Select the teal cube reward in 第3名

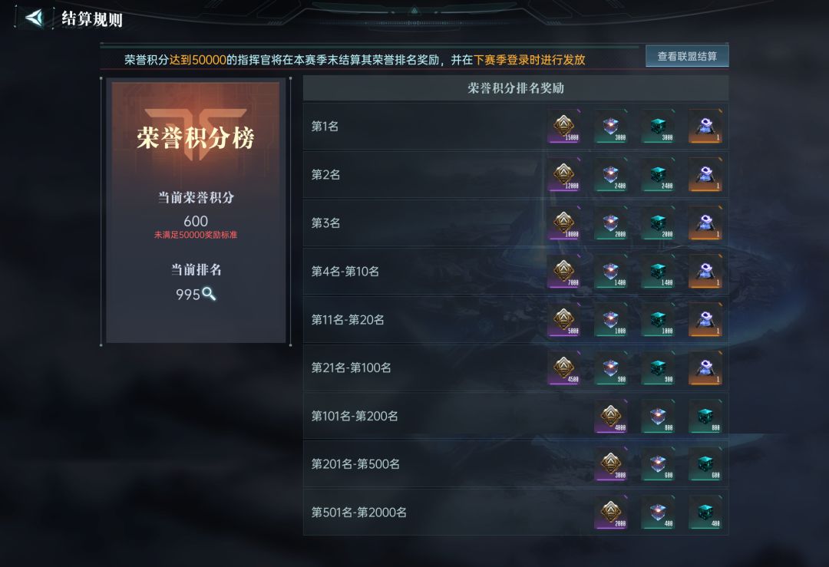pos(659,223)
